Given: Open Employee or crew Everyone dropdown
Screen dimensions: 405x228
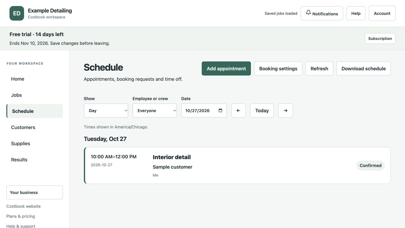Looking at the screenshot, I should [155, 111].
